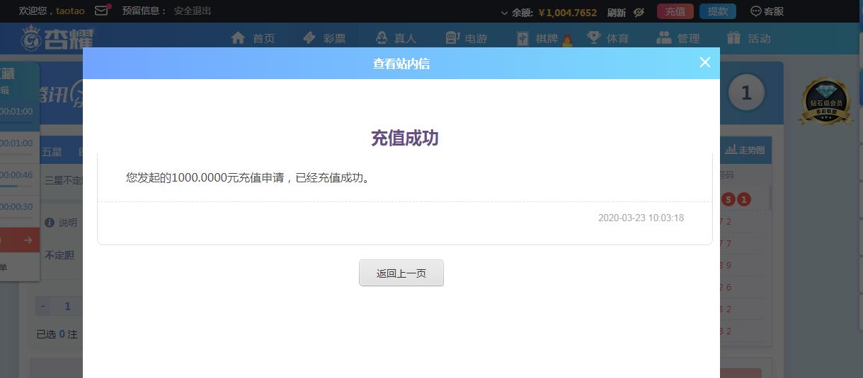
Task: Contact 客服 customer service
Action: [x=767, y=11]
